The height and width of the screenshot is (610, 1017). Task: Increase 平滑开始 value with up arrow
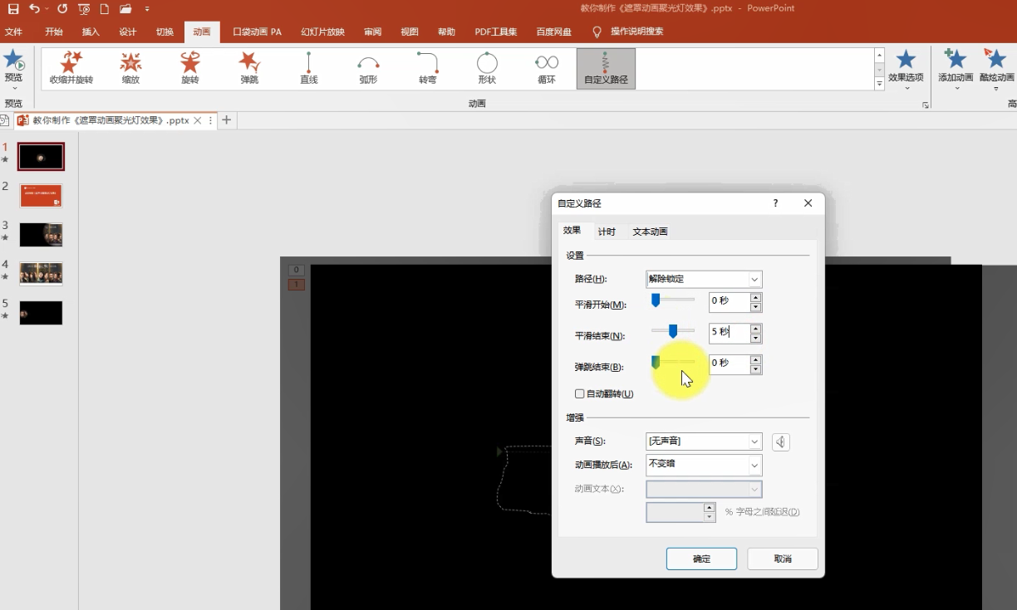click(755, 297)
